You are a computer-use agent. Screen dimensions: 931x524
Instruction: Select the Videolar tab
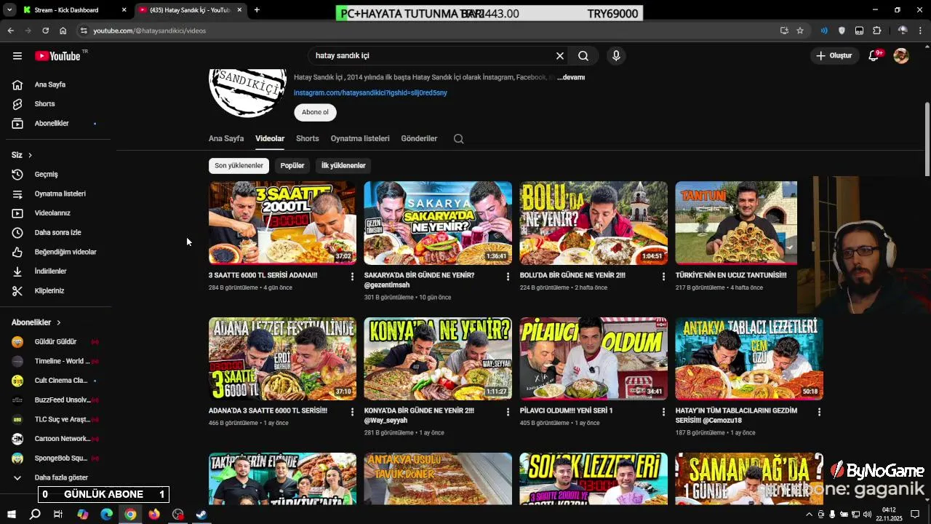click(x=270, y=138)
